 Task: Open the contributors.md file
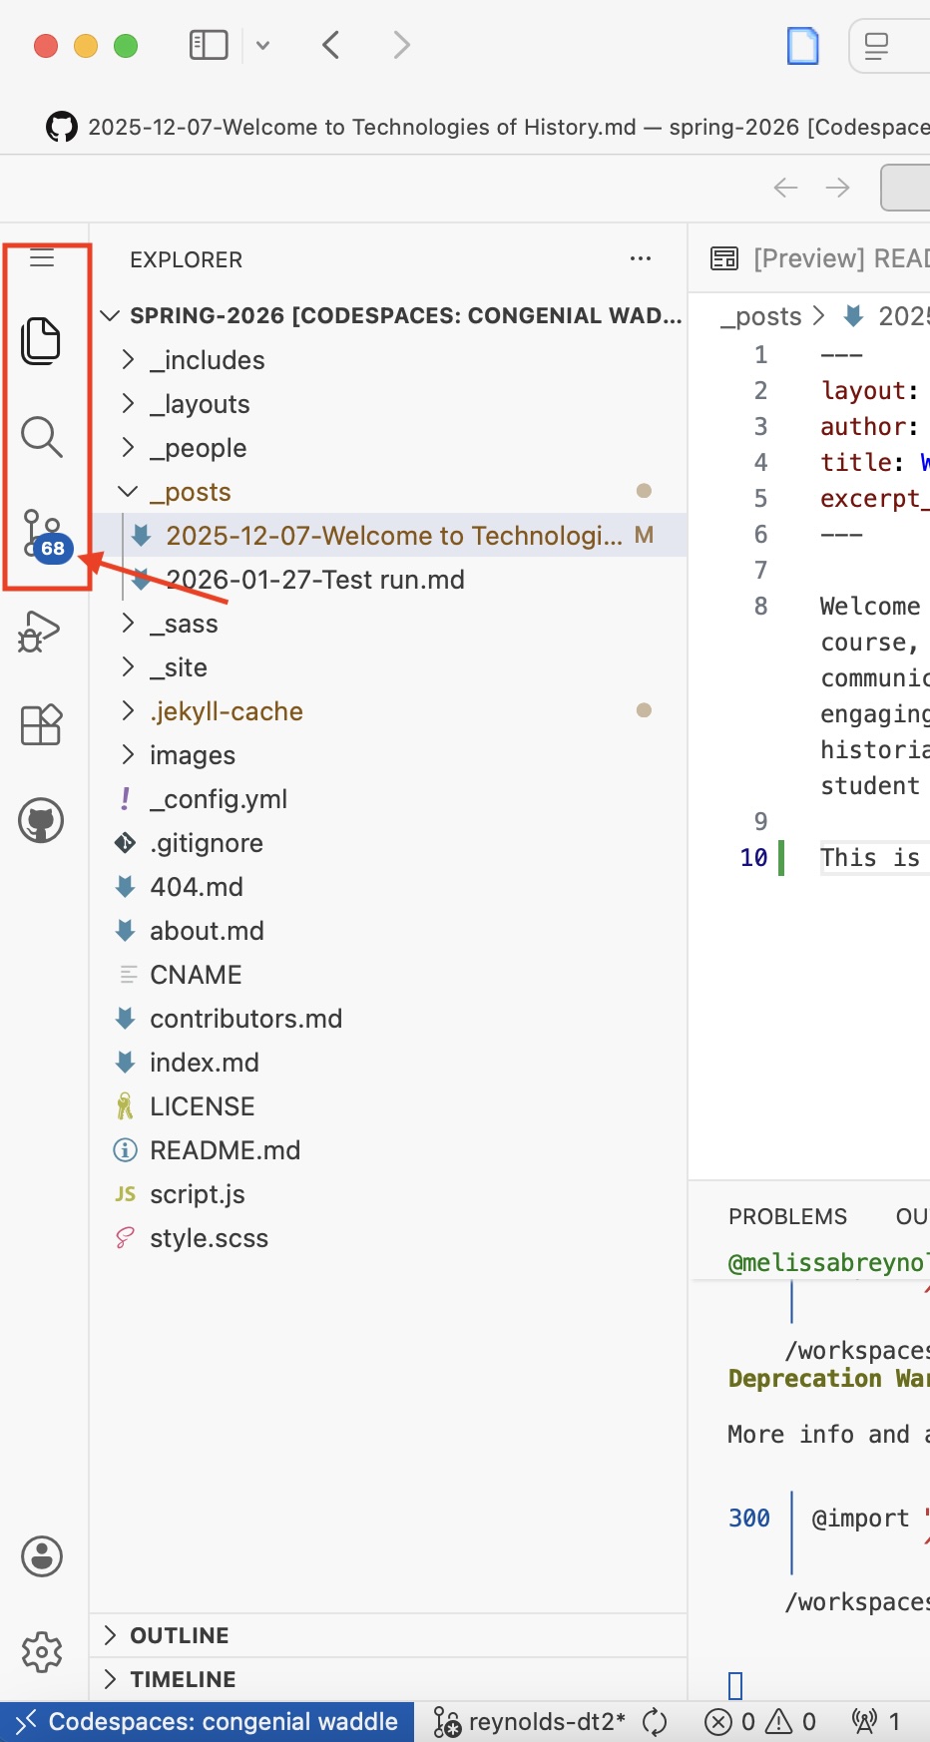388,1018
